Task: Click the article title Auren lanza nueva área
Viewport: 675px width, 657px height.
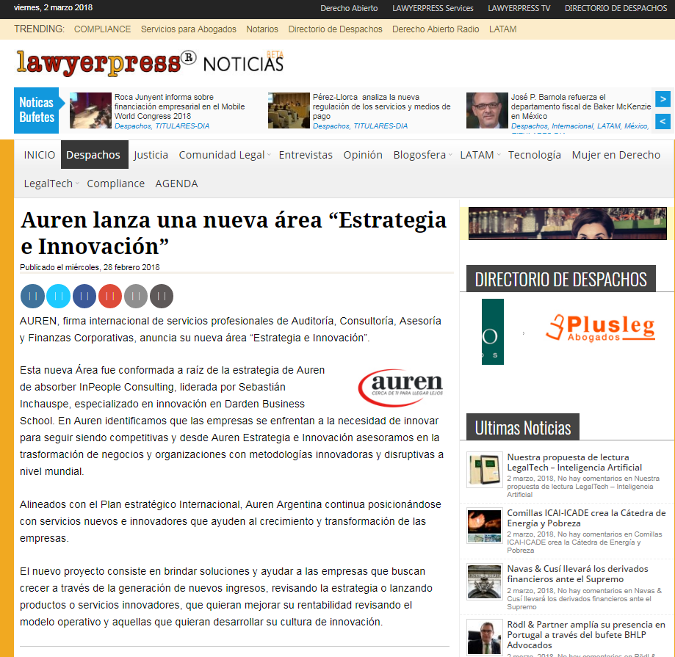Action: coord(234,233)
